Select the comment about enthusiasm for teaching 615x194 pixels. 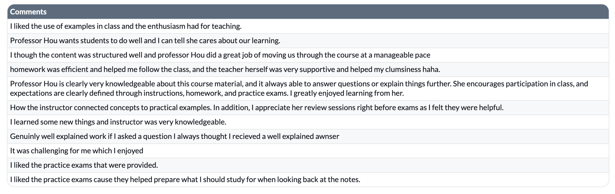(x=308, y=26)
